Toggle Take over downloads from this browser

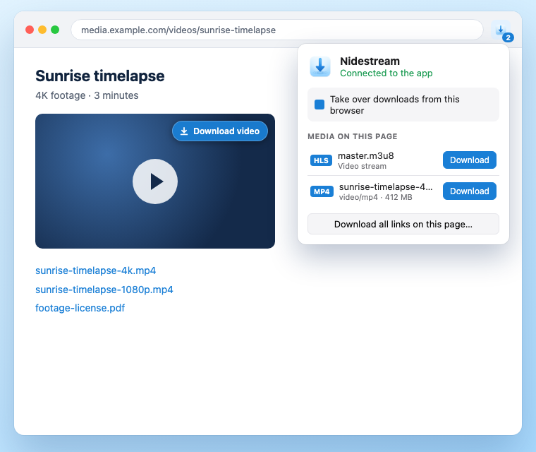tap(319, 105)
